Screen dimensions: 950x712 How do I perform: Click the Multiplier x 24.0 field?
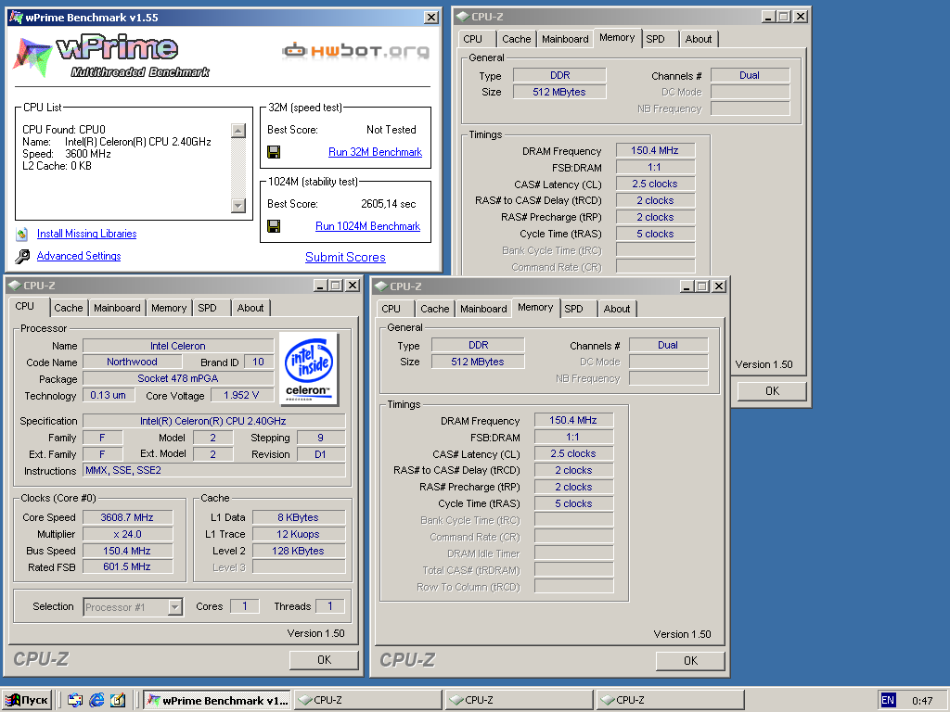(127, 534)
